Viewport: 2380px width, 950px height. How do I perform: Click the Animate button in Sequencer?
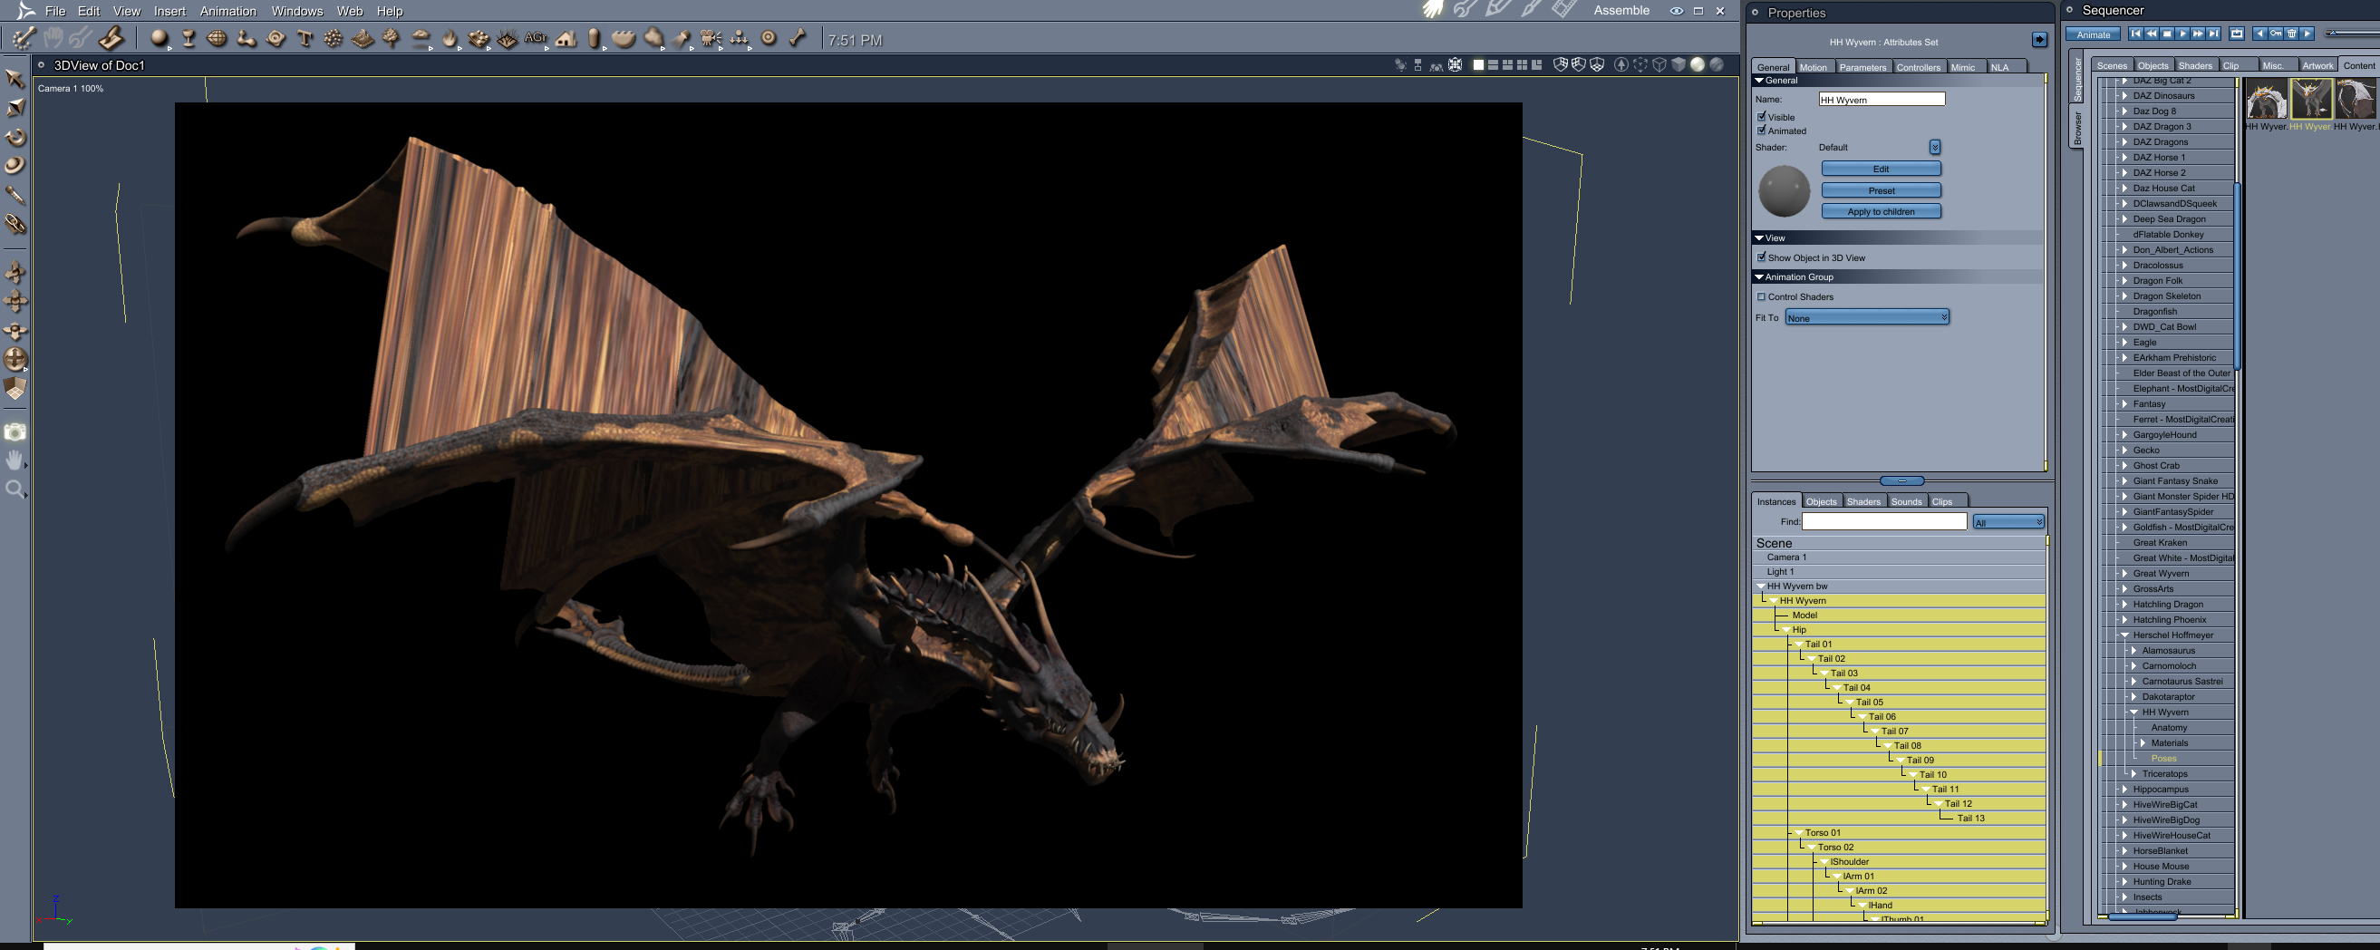point(2093,34)
